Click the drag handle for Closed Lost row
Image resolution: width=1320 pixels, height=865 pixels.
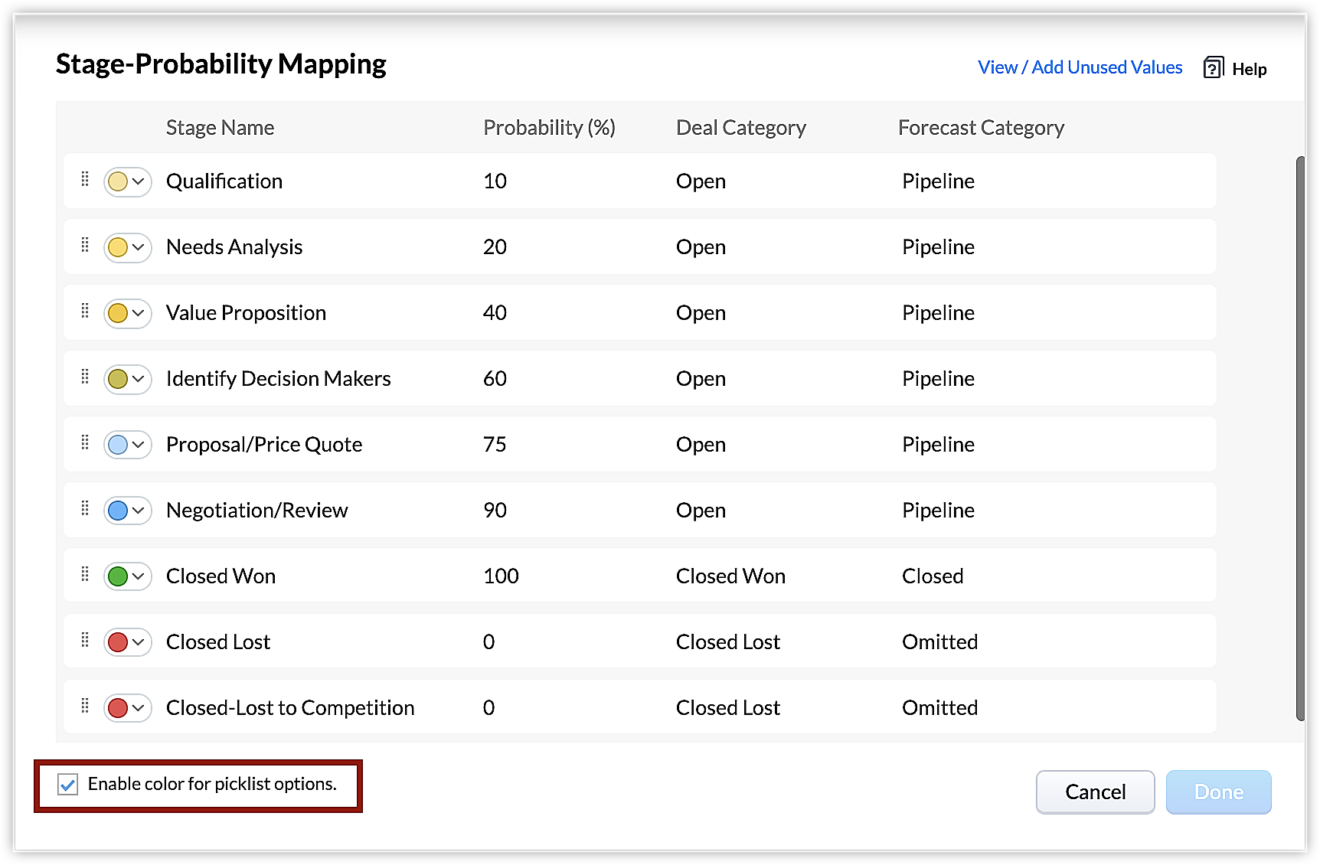coord(85,640)
